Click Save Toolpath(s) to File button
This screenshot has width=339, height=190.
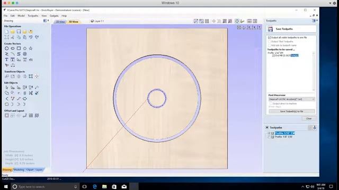tap(292, 111)
